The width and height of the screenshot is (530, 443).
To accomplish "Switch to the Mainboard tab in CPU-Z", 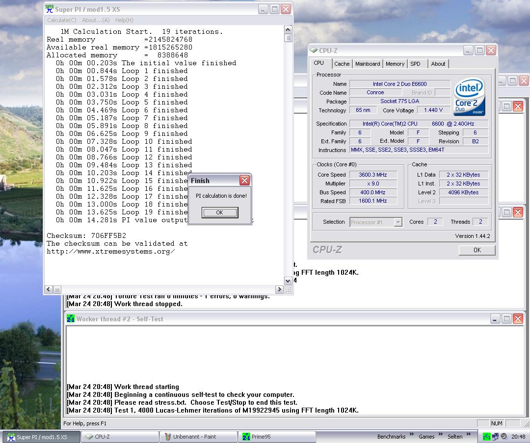I will [x=368, y=64].
